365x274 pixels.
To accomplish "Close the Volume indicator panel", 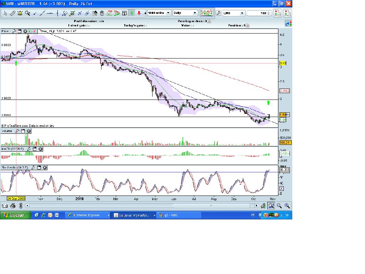I will pyautogui.click(x=29, y=131).
